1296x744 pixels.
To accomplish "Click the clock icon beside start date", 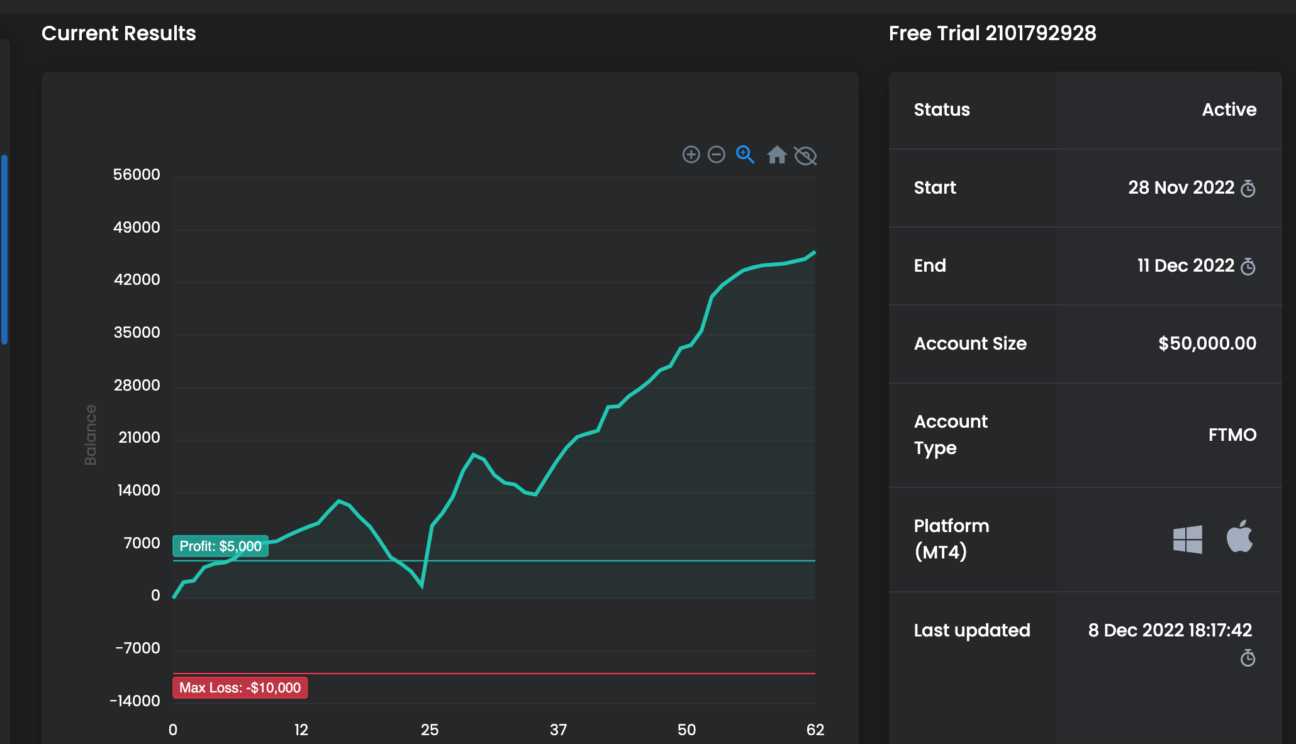I will point(1248,189).
